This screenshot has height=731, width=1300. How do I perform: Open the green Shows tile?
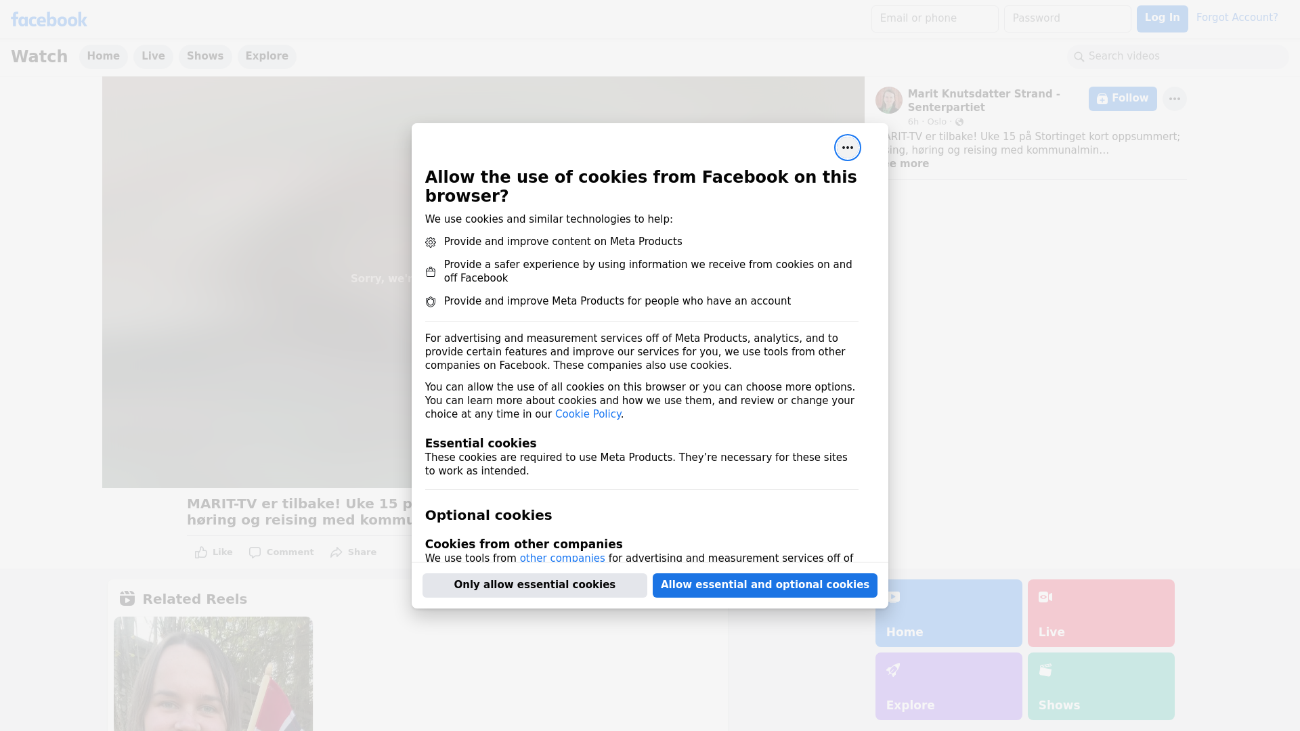1101,686
